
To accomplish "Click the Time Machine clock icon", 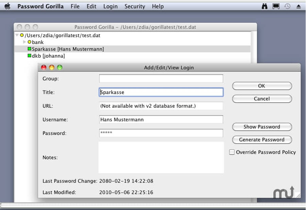I will [287, 6].
